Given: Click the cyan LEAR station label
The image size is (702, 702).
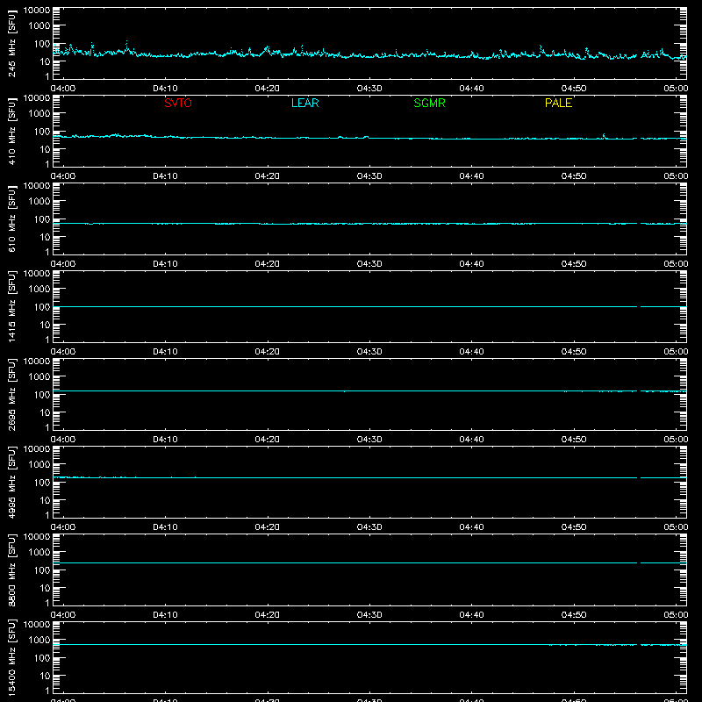Looking at the screenshot, I should [x=304, y=103].
